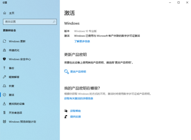The image size is (191, 140).
Task: Click the 查找我的设备 locator icon
Action: (x=5, y=104)
